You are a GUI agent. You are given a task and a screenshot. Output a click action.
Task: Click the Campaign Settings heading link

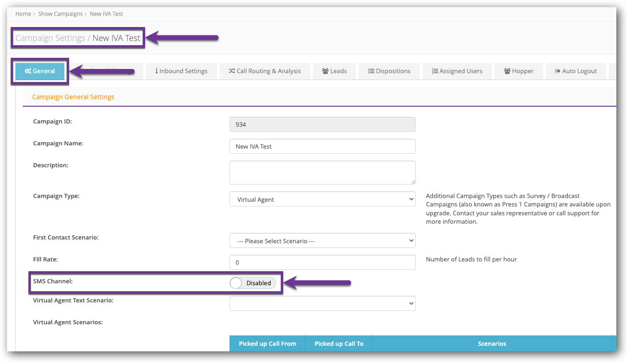[50, 38]
